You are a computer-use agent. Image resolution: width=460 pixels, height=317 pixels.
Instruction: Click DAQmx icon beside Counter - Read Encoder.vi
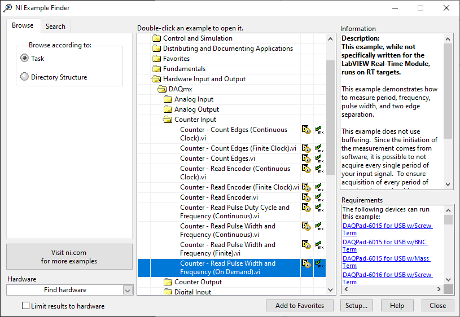click(x=319, y=197)
